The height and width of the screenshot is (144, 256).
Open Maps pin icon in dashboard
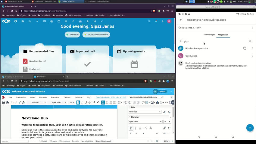66,21
